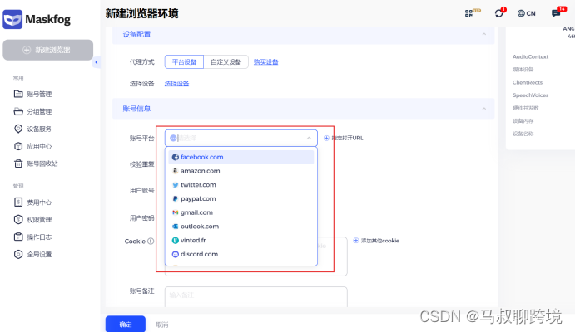Choose amazon.com from the platform list
This screenshot has width=575, height=332.
pyautogui.click(x=241, y=171)
